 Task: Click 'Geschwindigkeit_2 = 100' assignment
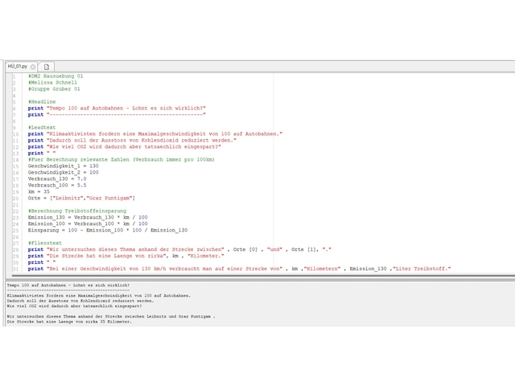[63, 172]
